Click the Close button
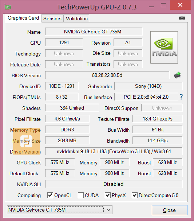 coord(170,210)
